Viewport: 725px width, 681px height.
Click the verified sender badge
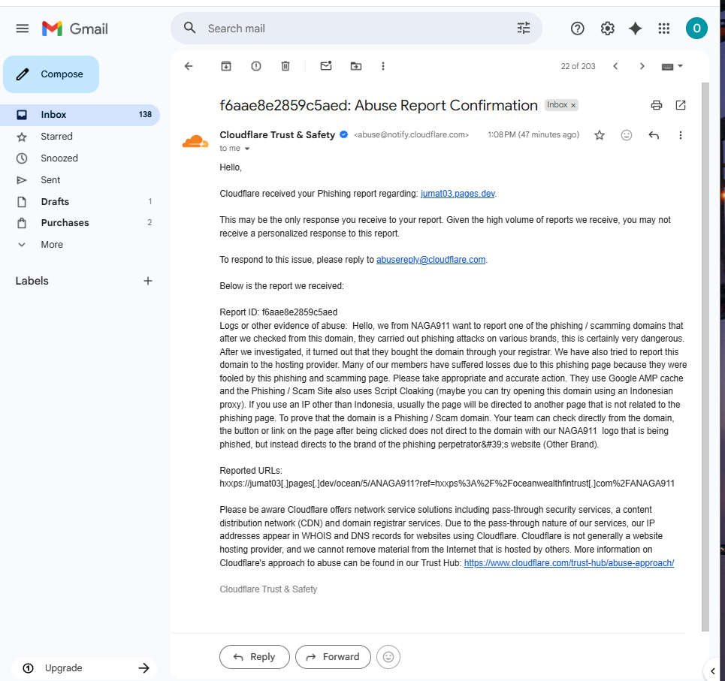[x=343, y=135]
